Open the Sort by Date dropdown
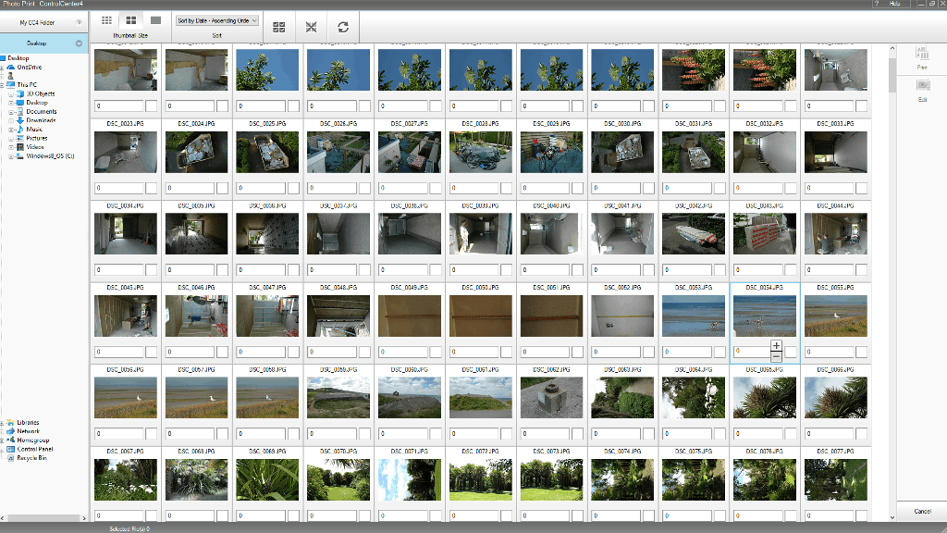947x533 pixels. [217, 20]
